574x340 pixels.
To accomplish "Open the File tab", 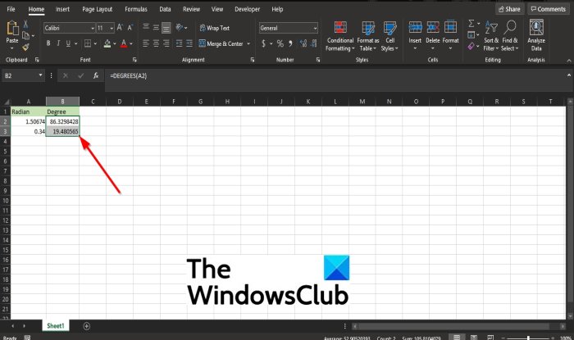I will coord(11,9).
